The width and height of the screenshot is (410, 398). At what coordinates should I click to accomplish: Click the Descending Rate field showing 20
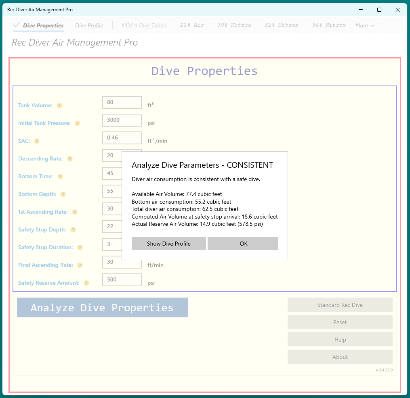[112, 156]
